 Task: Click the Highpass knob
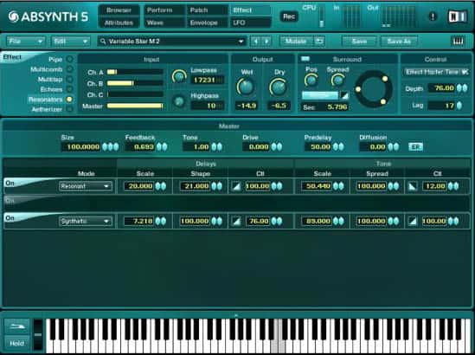(179, 101)
